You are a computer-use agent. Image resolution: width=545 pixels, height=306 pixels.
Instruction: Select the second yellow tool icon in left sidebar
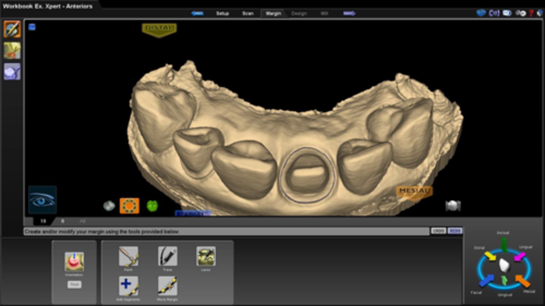pos(12,50)
